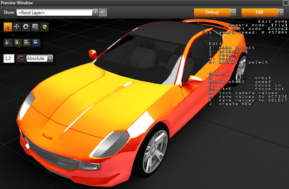Activate the translate move tool

(x=17, y=27)
